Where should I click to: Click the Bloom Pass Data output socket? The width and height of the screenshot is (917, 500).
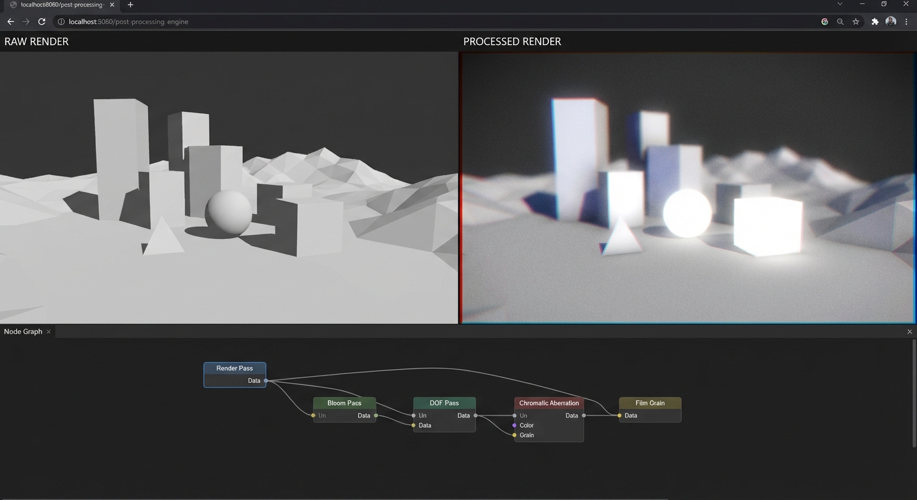coord(376,415)
